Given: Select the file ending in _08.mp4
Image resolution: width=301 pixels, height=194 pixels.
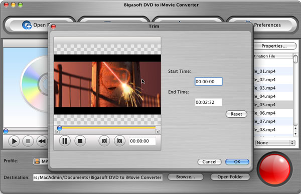Looking at the screenshot, I should coord(273,130).
